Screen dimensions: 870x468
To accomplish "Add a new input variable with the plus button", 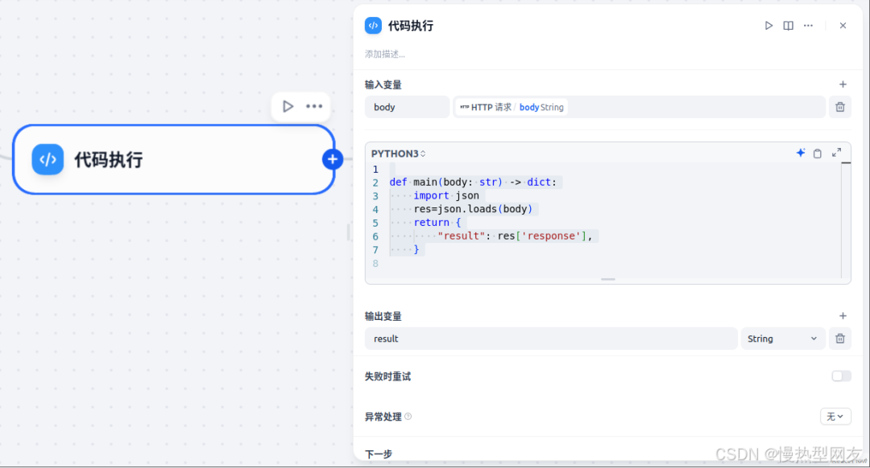I will coord(843,84).
